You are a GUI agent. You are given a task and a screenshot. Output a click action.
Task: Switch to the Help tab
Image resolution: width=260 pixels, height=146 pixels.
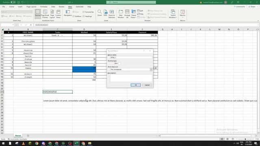click(x=89, y=7)
